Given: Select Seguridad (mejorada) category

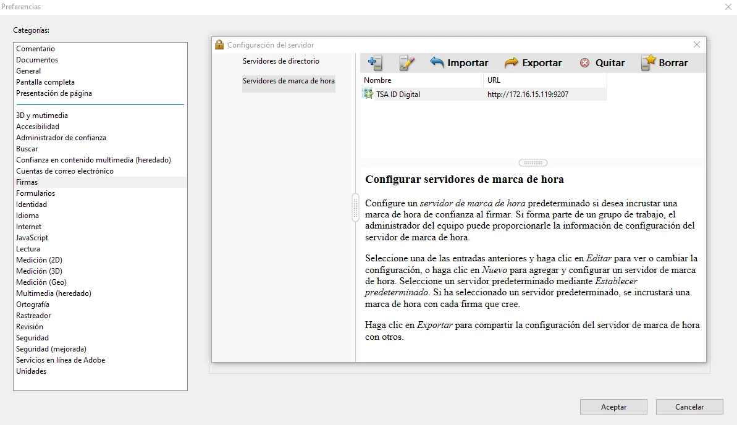Looking at the screenshot, I should [51, 349].
